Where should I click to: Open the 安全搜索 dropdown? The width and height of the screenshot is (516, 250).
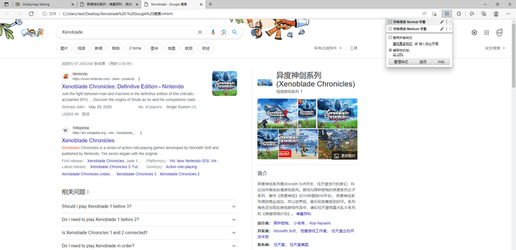[495, 48]
